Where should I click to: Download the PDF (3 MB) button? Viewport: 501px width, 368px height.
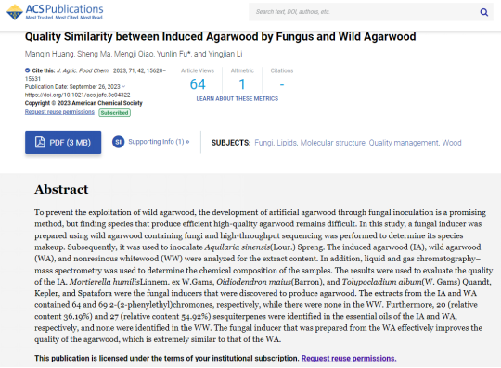coord(63,142)
